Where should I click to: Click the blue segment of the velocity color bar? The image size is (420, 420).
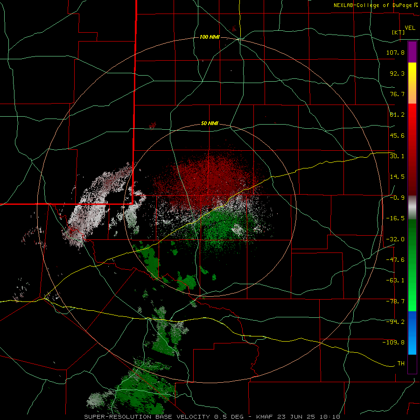click(412, 333)
